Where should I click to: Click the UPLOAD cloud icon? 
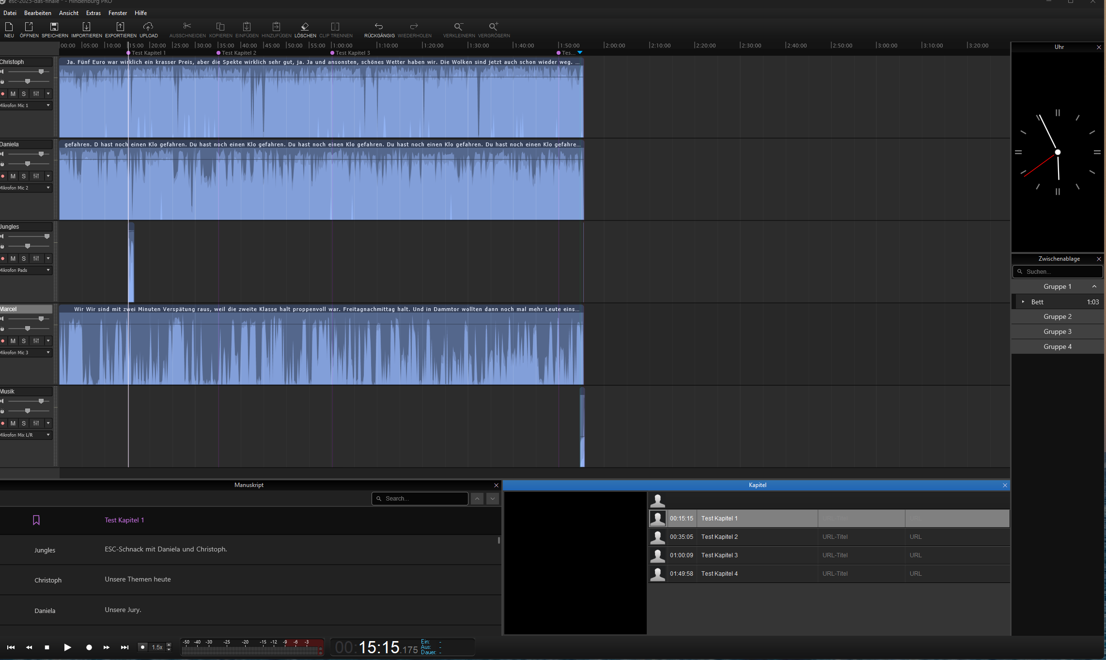click(x=148, y=27)
